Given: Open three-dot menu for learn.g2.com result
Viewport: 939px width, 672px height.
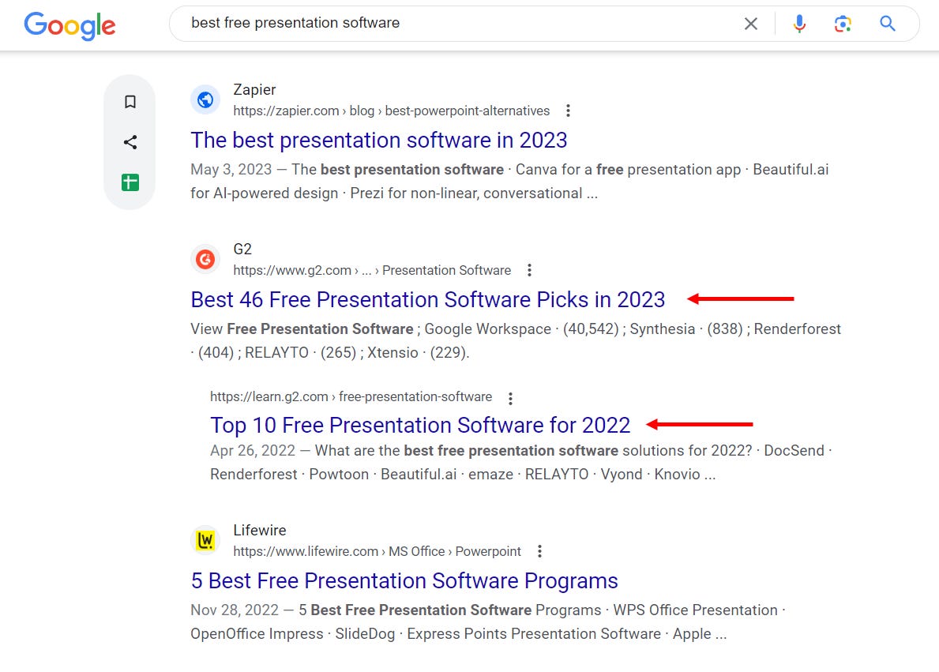Looking at the screenshot, I should pos(510,398).
